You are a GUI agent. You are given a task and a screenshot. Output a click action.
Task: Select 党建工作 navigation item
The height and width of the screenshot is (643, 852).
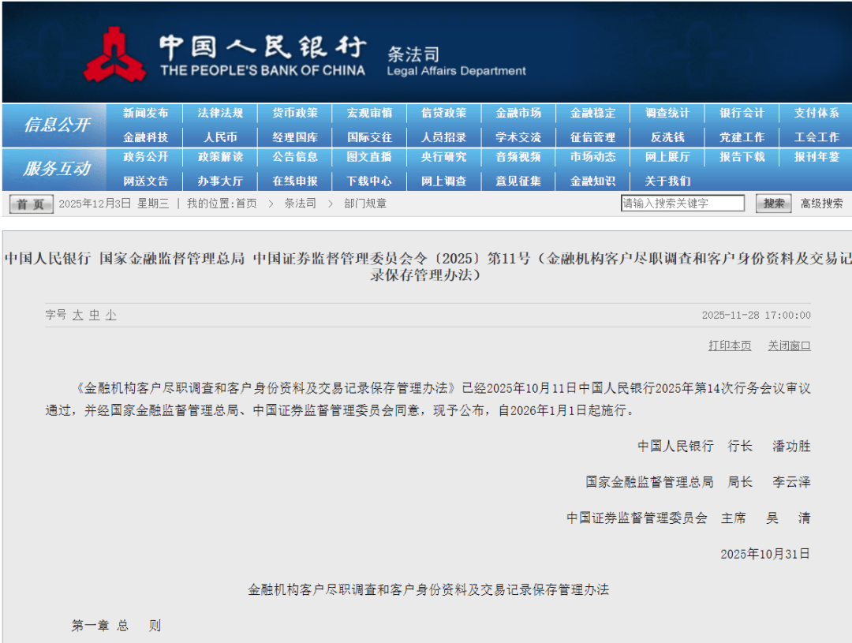742,137
